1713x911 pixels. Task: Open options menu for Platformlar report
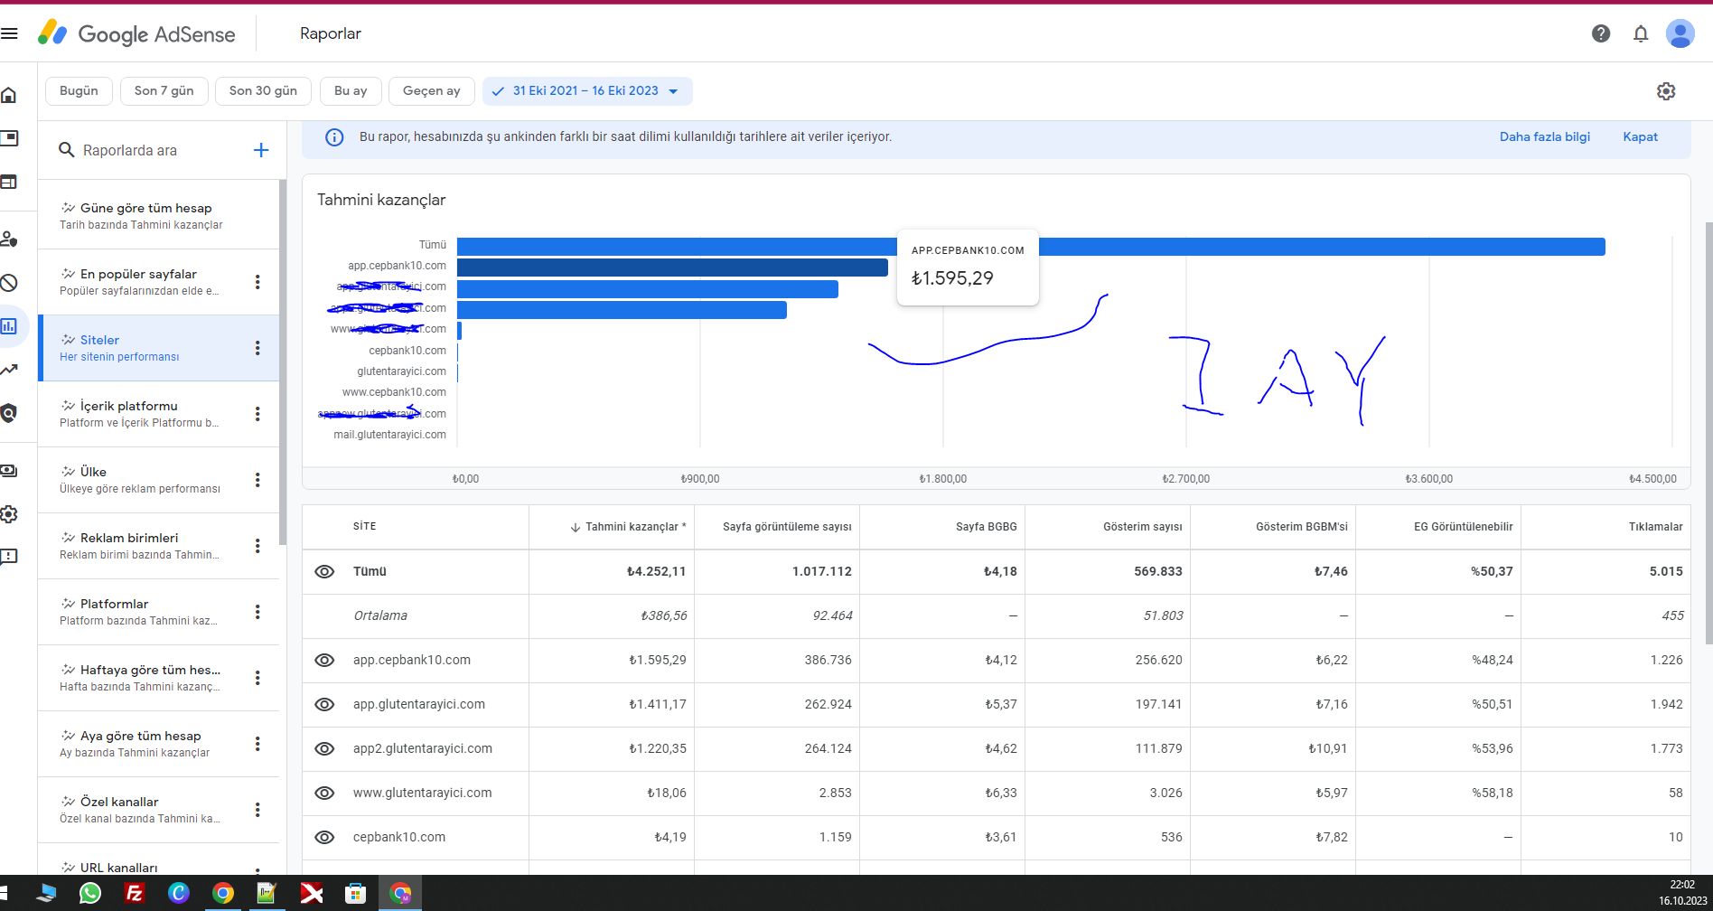[x=257, y=612]
